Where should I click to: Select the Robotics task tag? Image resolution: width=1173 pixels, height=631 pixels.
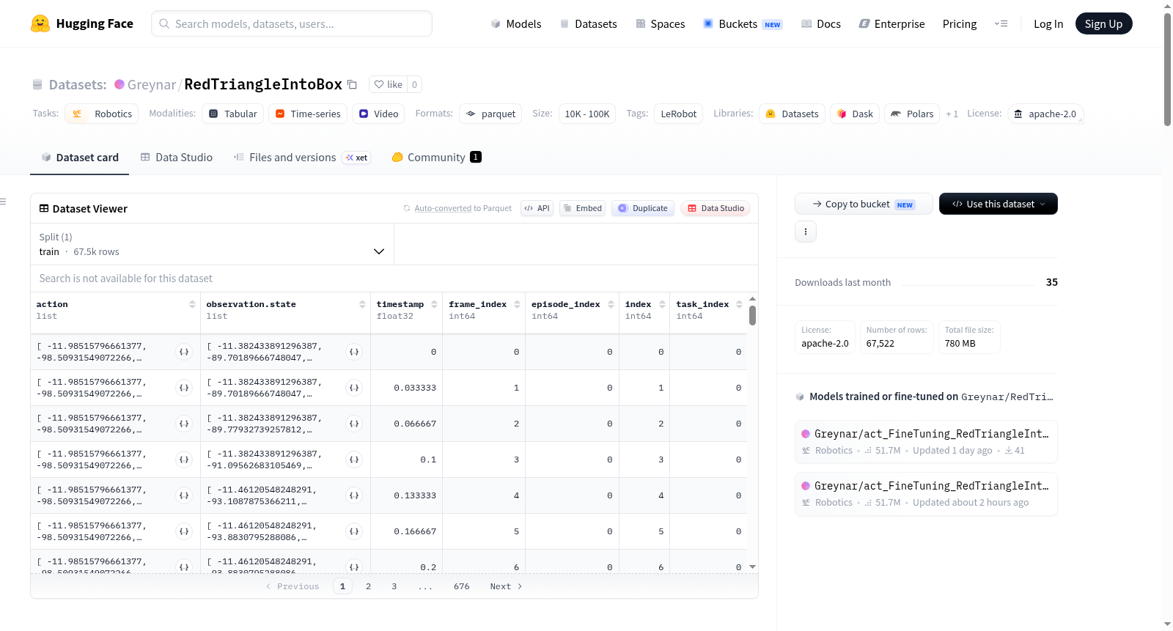[x=102, y=114]
